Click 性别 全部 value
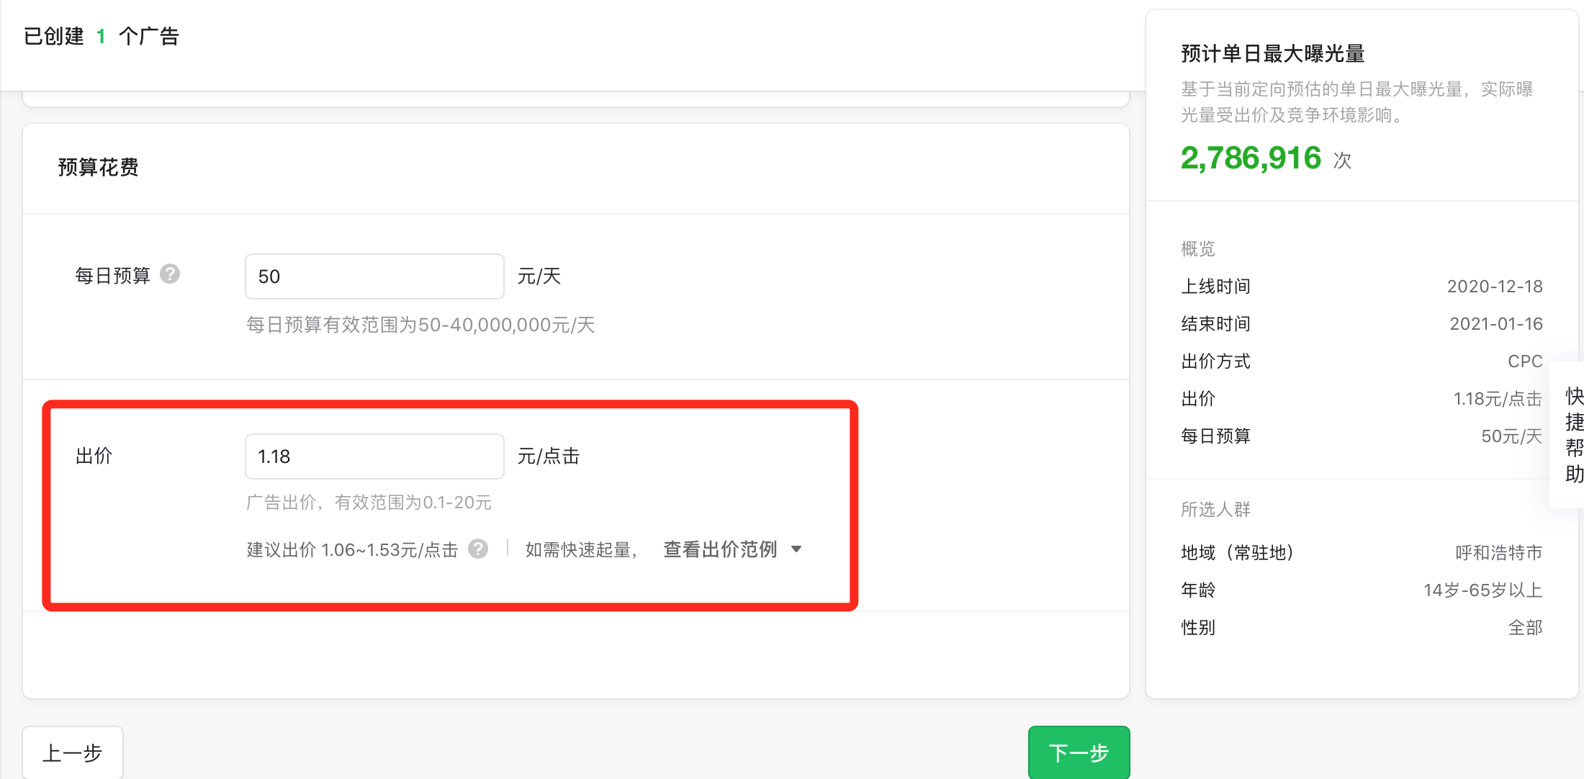 1525,628
